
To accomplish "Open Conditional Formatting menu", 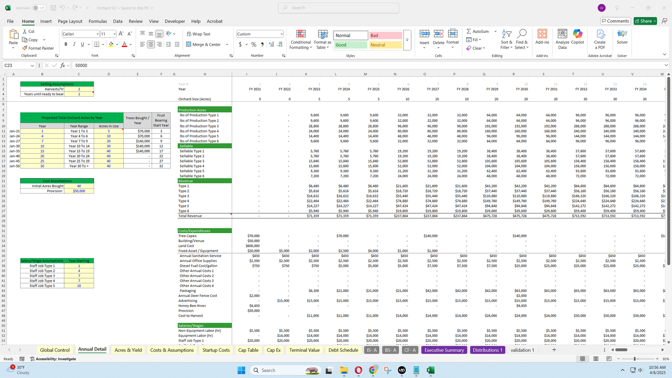I will pyautogui.click(x=301, y=40).
